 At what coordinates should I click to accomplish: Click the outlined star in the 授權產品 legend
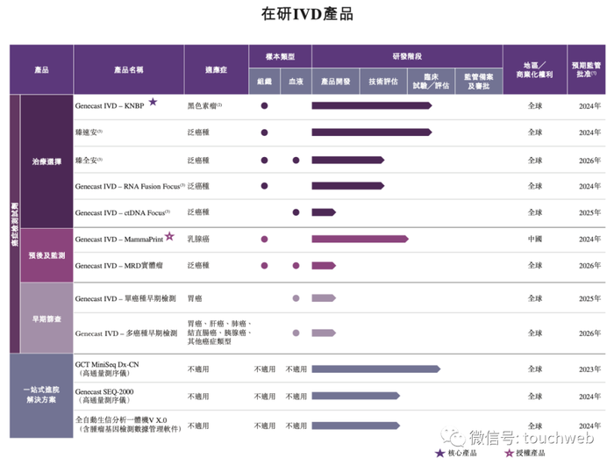pos(509,454)
